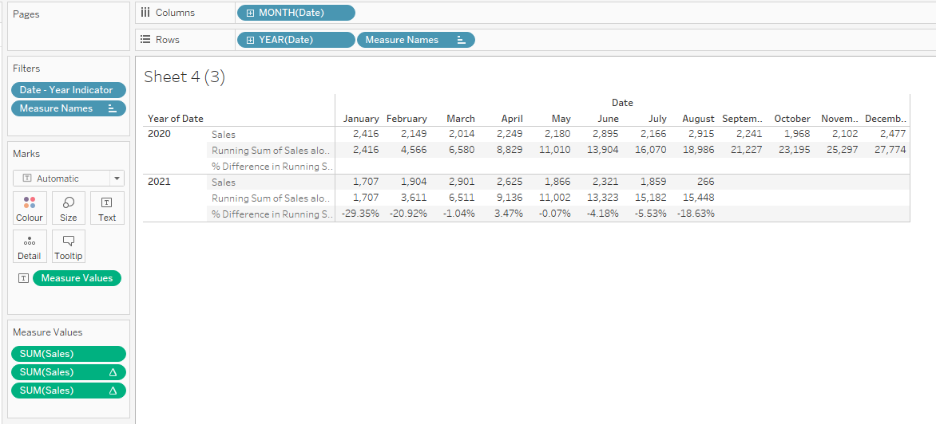Select the cell value 15,448
Screen dimensions: 936x424
click(x=699, y=198)
